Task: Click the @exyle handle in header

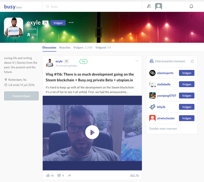Action: point(32,29)
